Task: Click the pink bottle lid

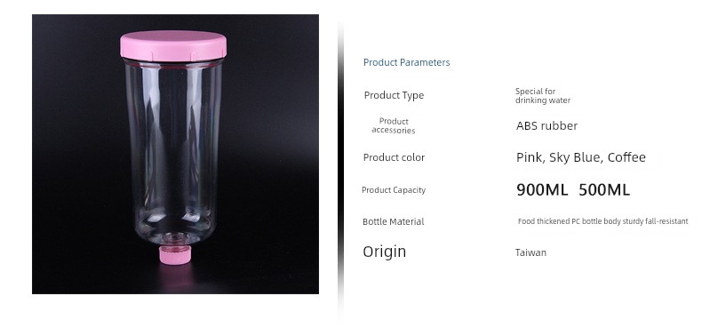Action: pos(173,45)
